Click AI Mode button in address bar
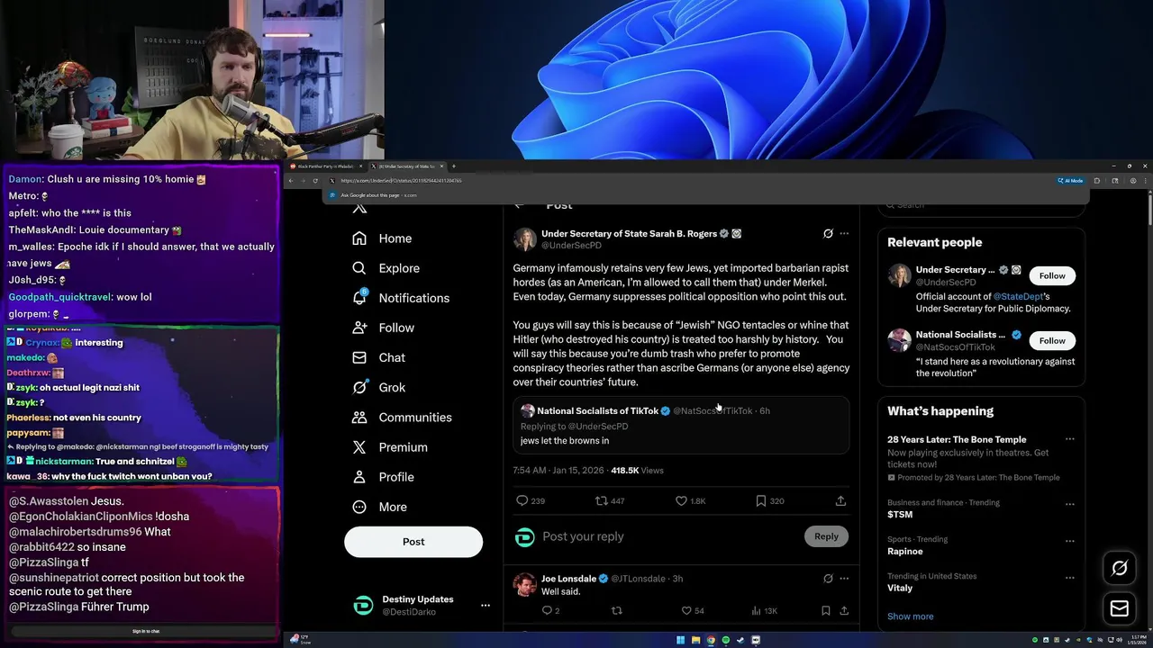Image resolution: width=1153 pixels, height=648 pixels. [1071, 181]
